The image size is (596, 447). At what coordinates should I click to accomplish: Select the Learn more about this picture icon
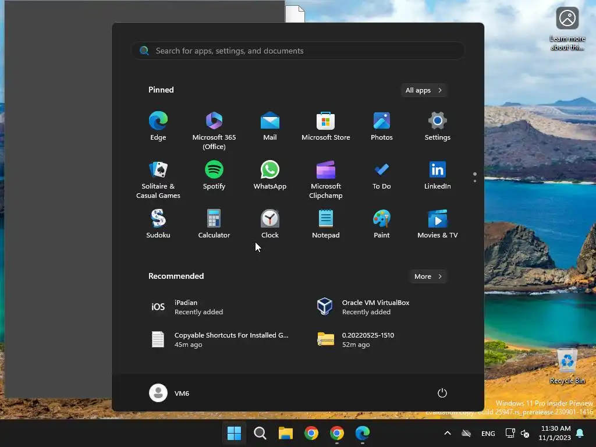click(x=567, y=29)
